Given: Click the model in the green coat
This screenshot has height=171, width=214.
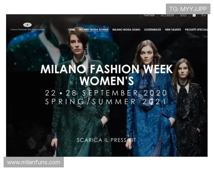Looking at the screenshot, I should 81,93.
